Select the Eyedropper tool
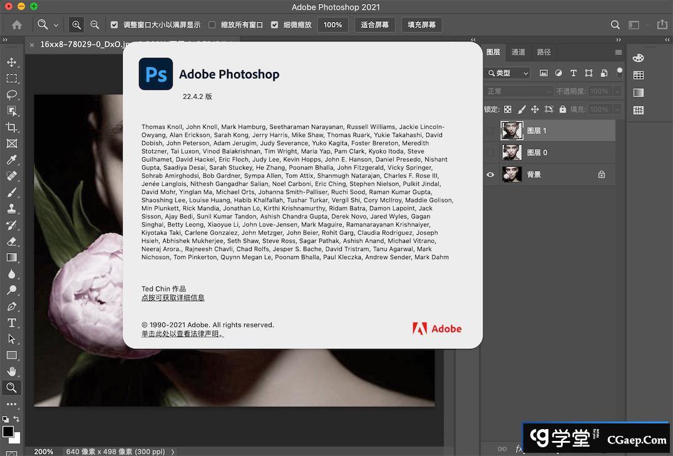Viewport: 673px width, 456px height. click(x=11, y=160)
